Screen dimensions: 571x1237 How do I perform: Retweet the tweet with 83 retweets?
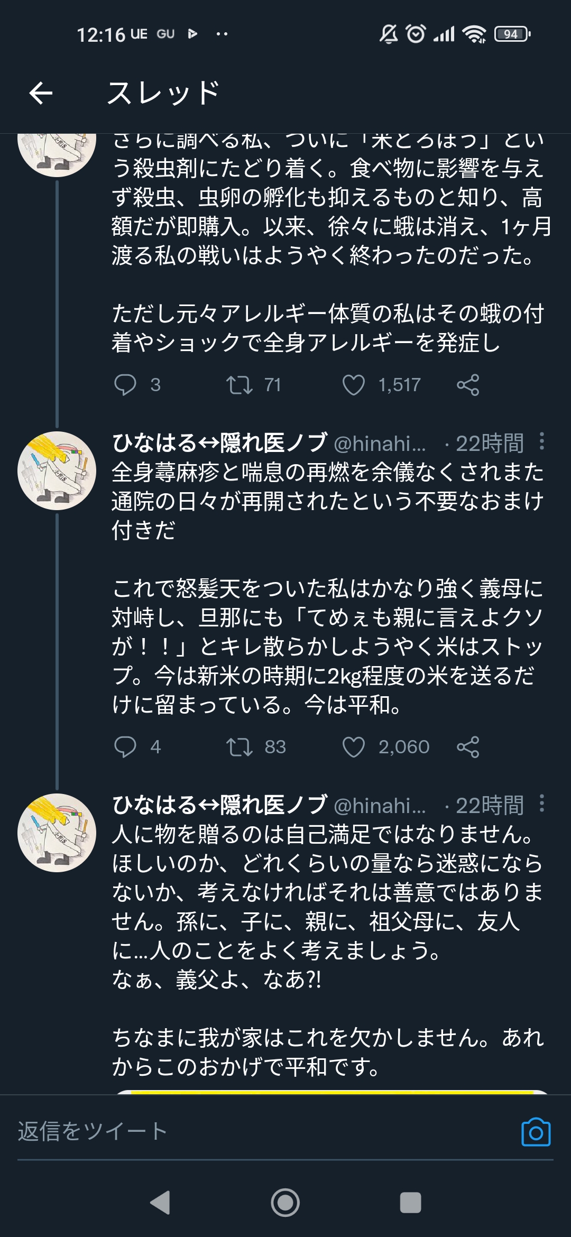pos(240,747)
